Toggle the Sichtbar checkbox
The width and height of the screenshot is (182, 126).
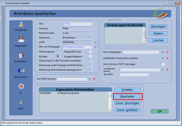coord(58,56)
